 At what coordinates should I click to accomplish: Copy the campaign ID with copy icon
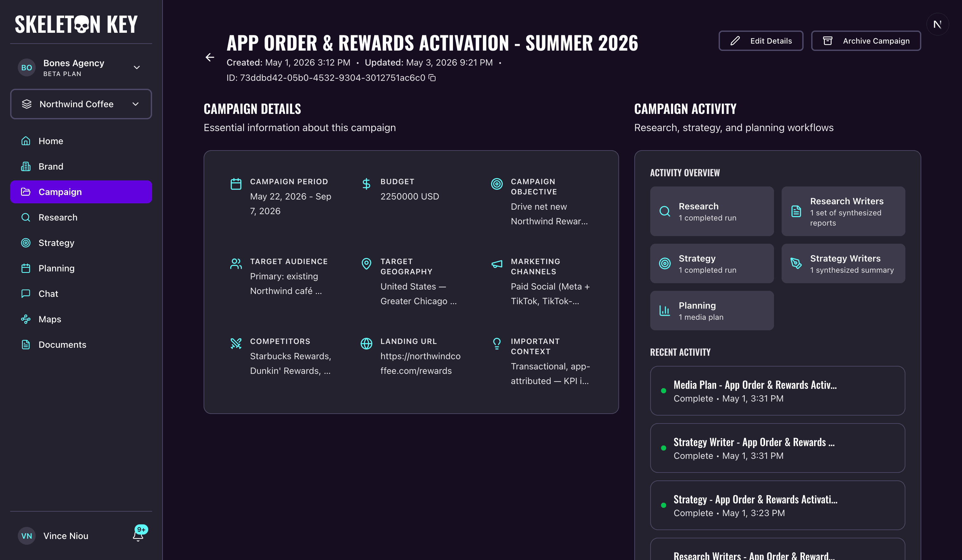coord(432,78)
